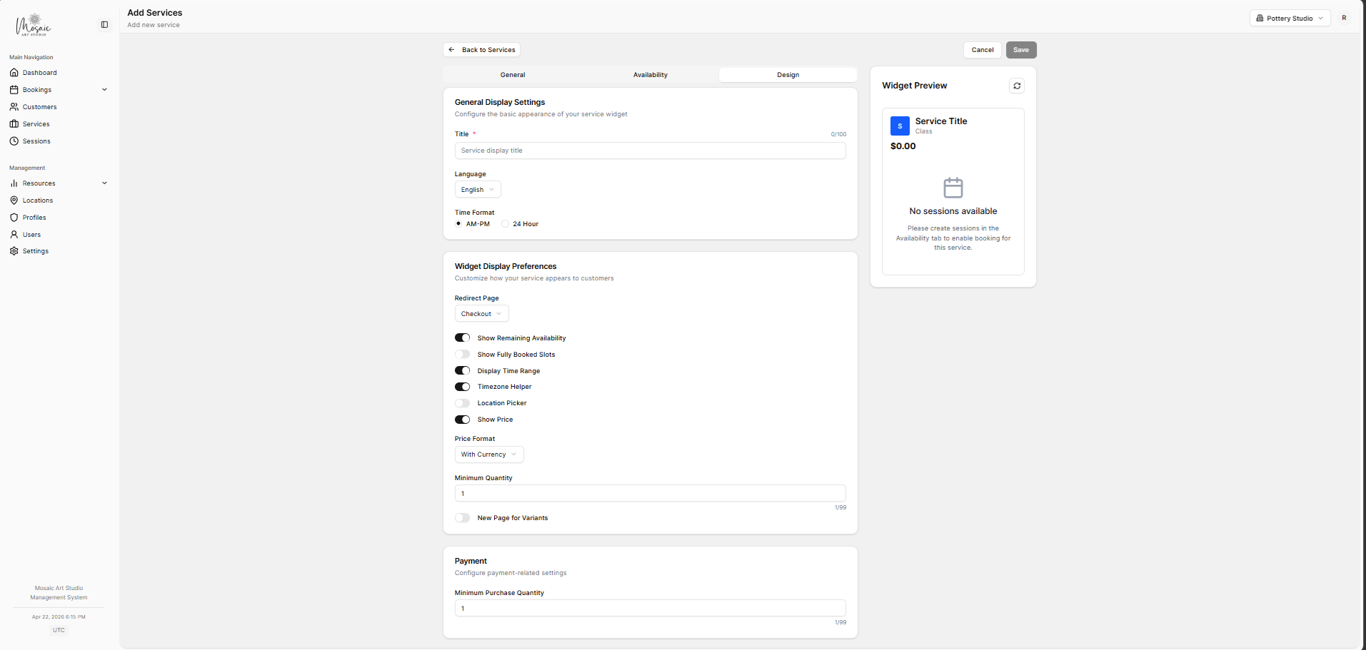Switch to the Availability tab
This screenshot has height=650, width=1366.
pyautogui.click(x=649, y=74)
